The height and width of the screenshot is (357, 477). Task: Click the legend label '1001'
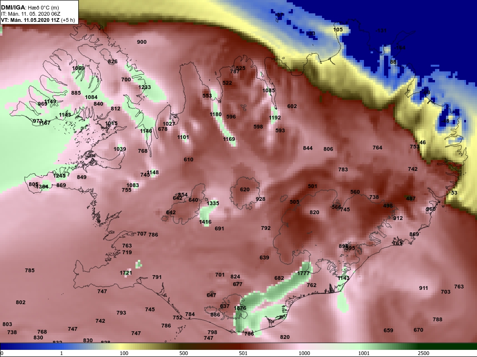(364, 353)
